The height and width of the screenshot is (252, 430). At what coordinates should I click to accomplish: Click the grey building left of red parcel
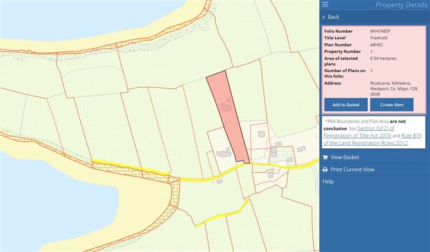[x=223, y=153]
